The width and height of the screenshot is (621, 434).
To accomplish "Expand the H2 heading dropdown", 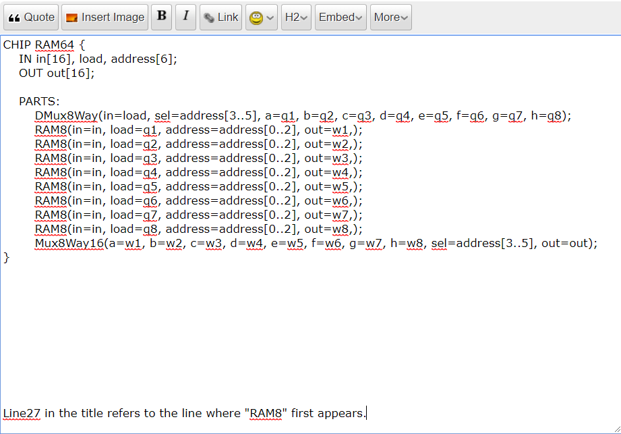I will (296, 18).
